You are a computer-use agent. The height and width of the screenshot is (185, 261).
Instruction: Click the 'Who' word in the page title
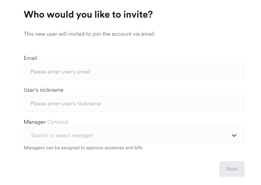point(34,14)
